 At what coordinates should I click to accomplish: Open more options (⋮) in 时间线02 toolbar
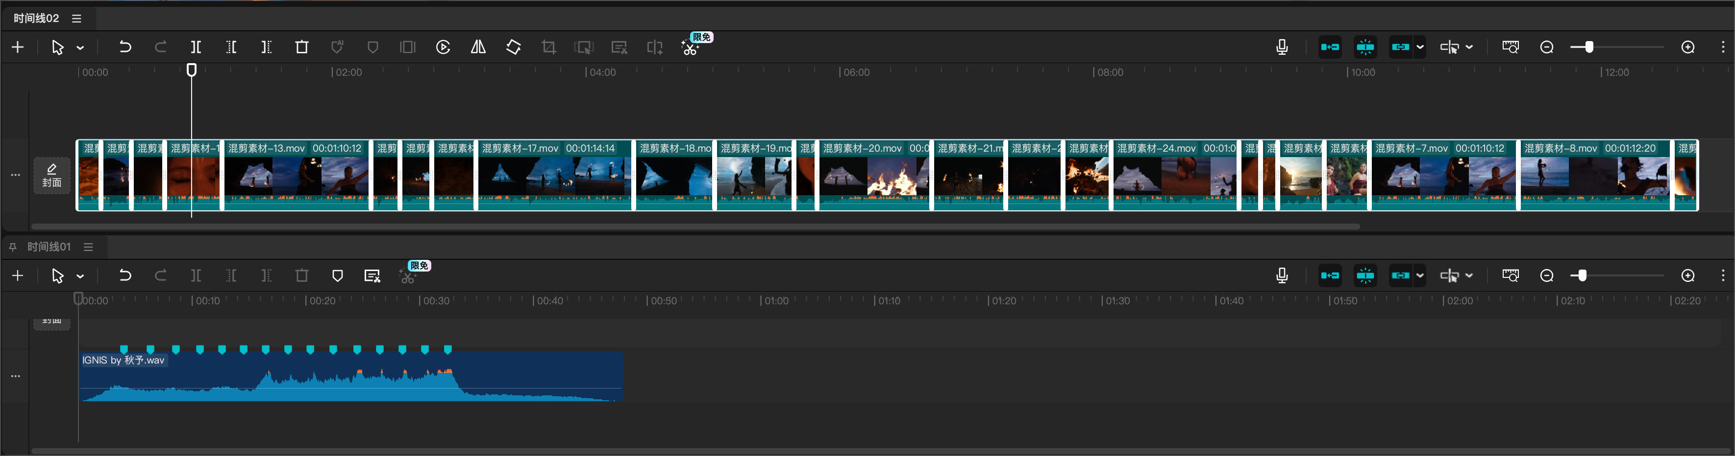click(1723, 47)
